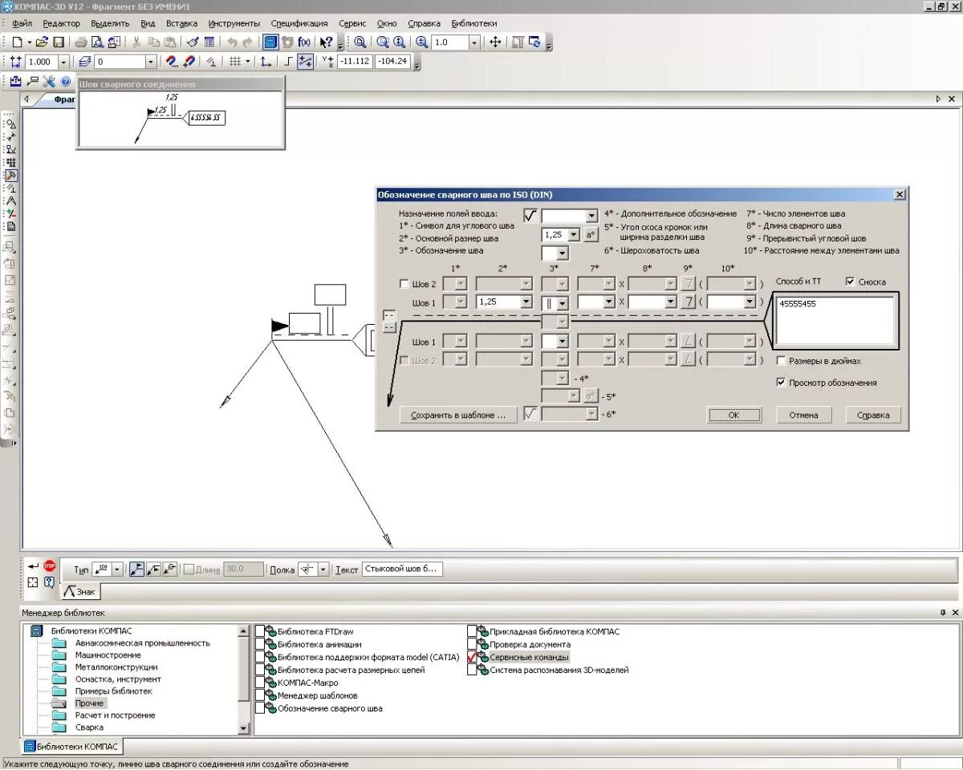The width and height of the screenshot is (963, 770).
Task: Click the first leader arrow type button
Action: [136, 569]
